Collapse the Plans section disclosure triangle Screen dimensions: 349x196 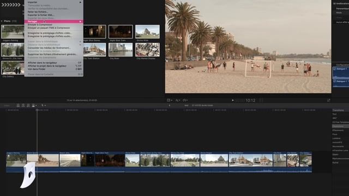point(2,21)
